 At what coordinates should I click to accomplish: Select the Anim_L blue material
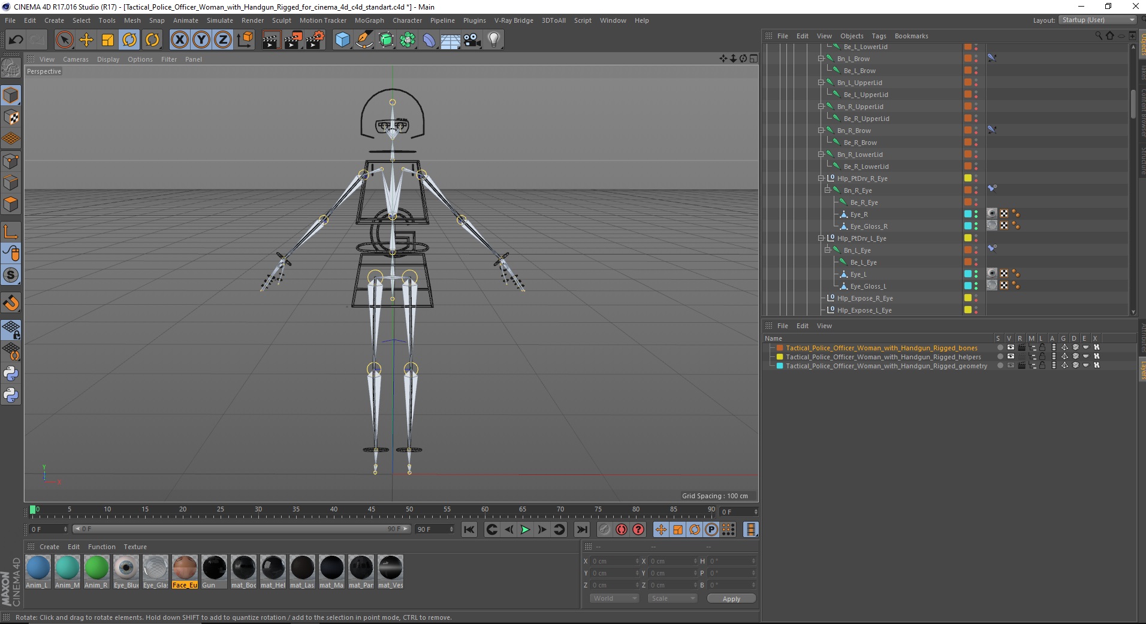pos(38,572)
